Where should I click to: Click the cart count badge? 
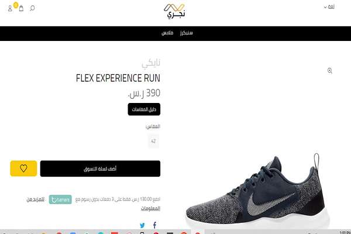point(16,5)
